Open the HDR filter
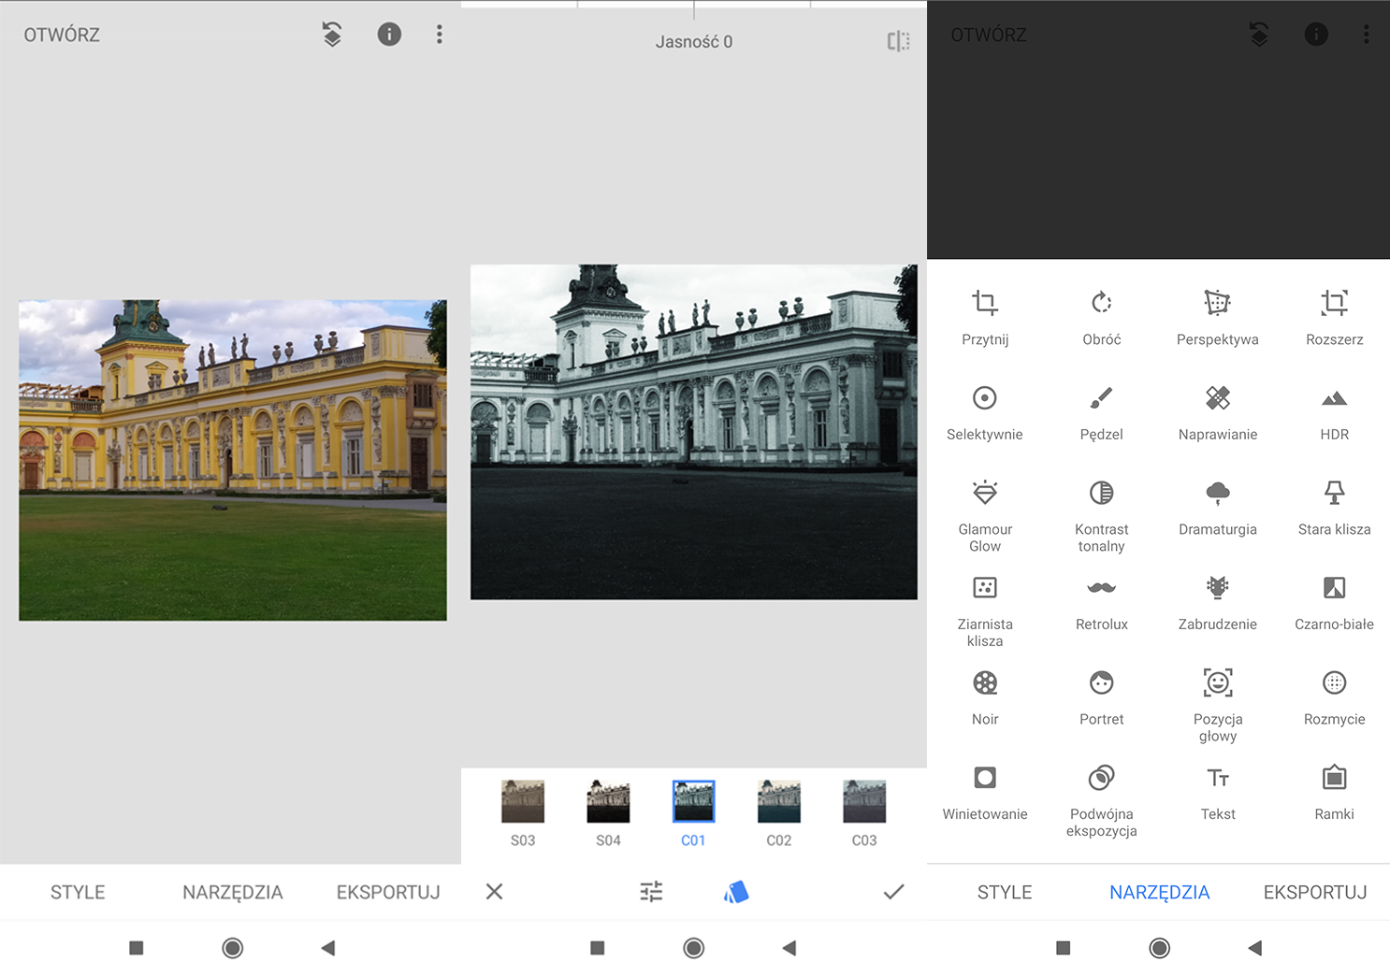 tap(1334, 398)
